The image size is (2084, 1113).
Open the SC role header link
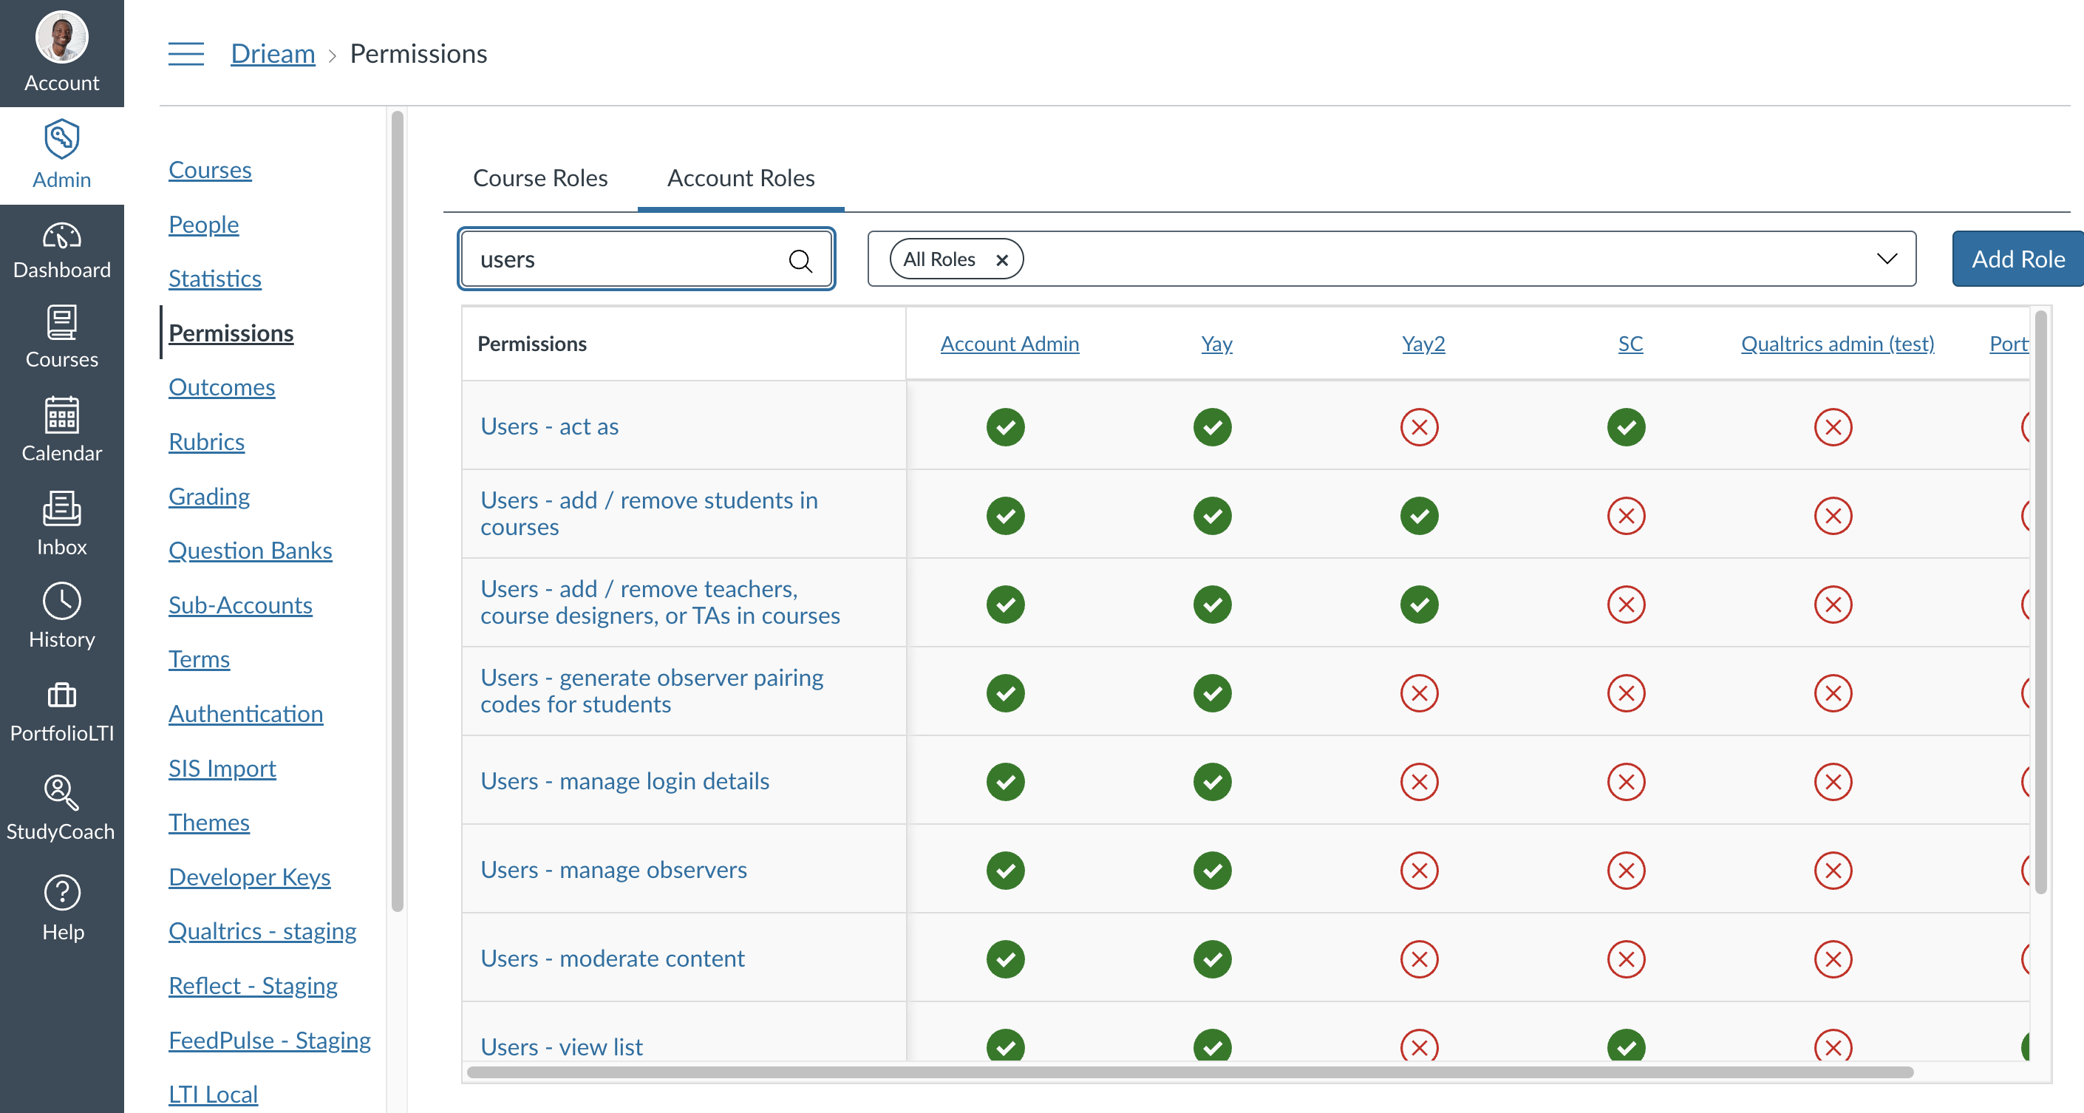pos(1630,344)
